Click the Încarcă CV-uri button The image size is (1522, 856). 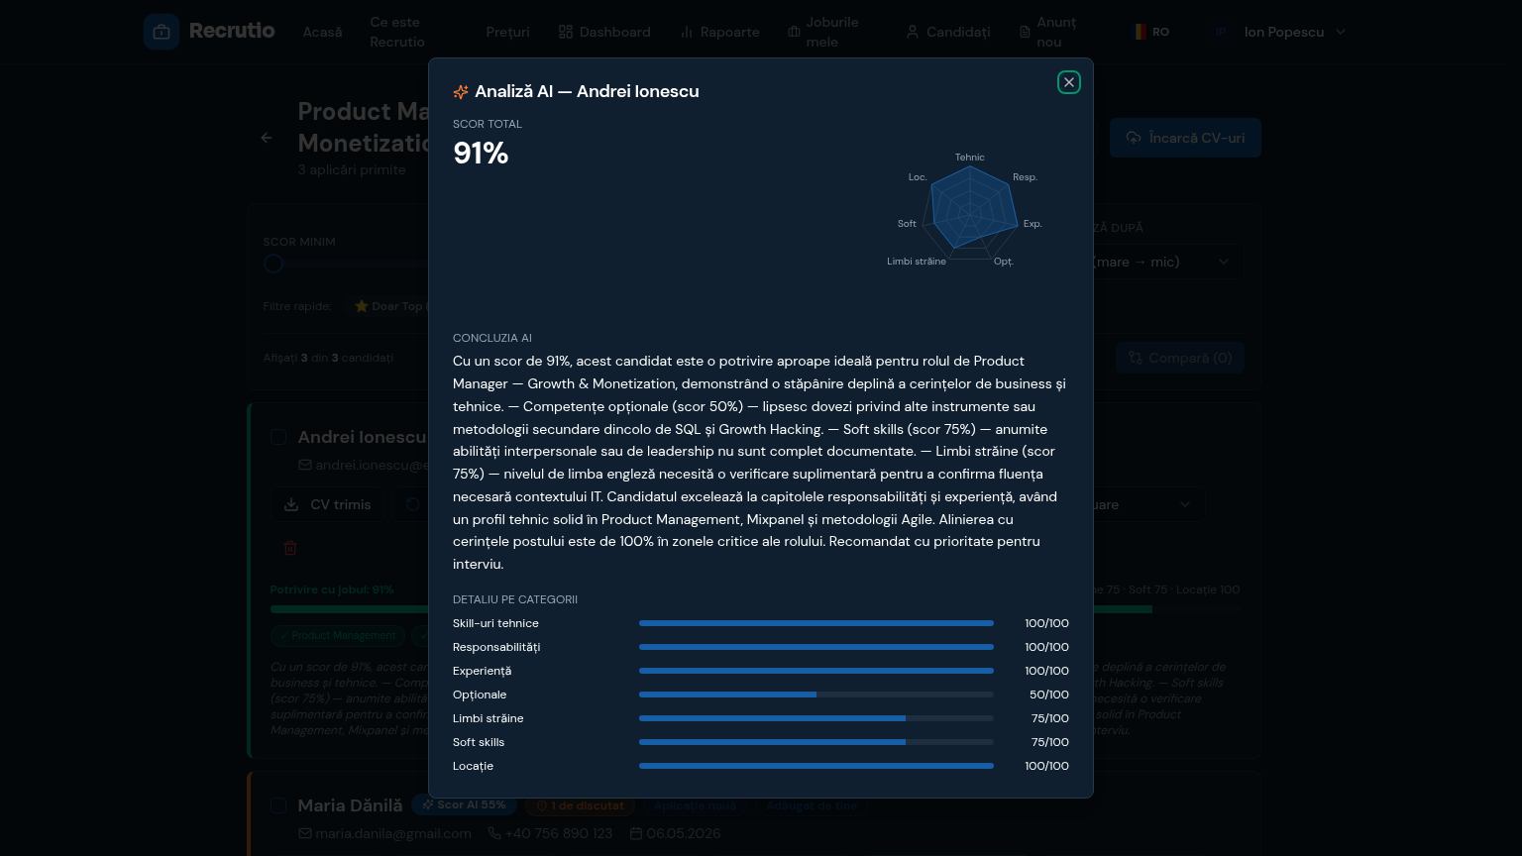tap(1185, 138)
